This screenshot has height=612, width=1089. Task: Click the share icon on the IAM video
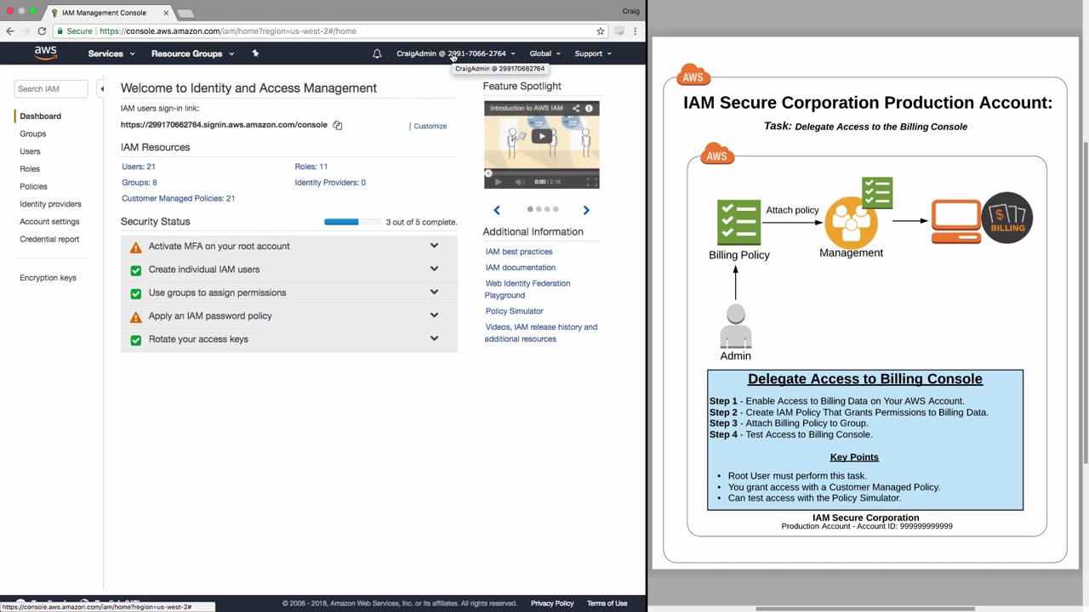(575, 108)
